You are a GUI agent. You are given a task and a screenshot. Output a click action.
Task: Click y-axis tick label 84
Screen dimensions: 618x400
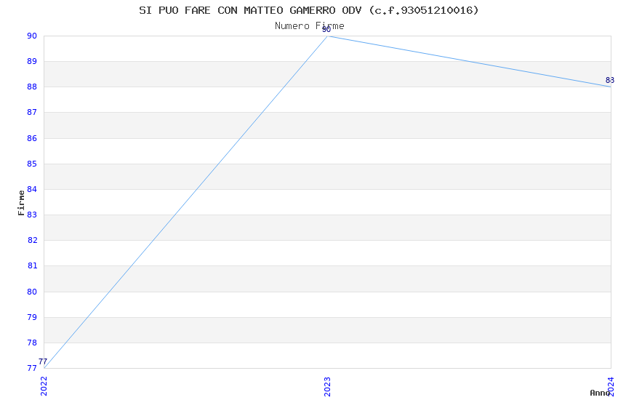(x=32, y=189)
